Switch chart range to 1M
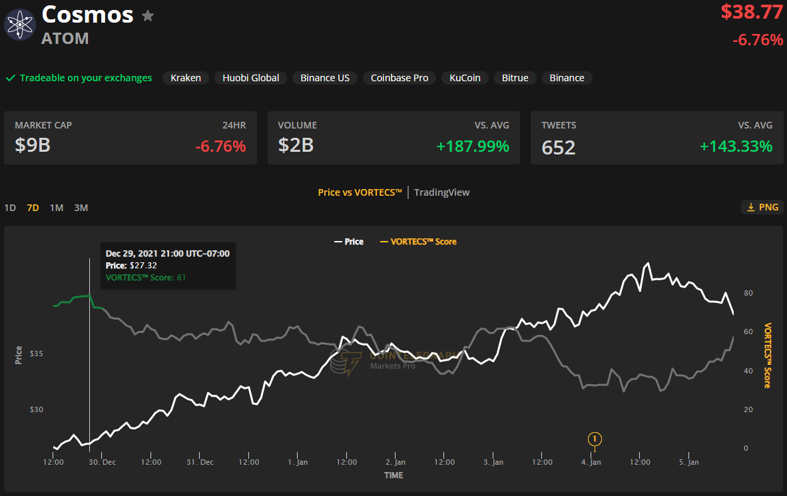 point(57,208)
